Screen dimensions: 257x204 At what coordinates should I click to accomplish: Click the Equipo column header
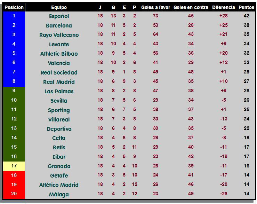pyautogui.click(x=59, y=7)
